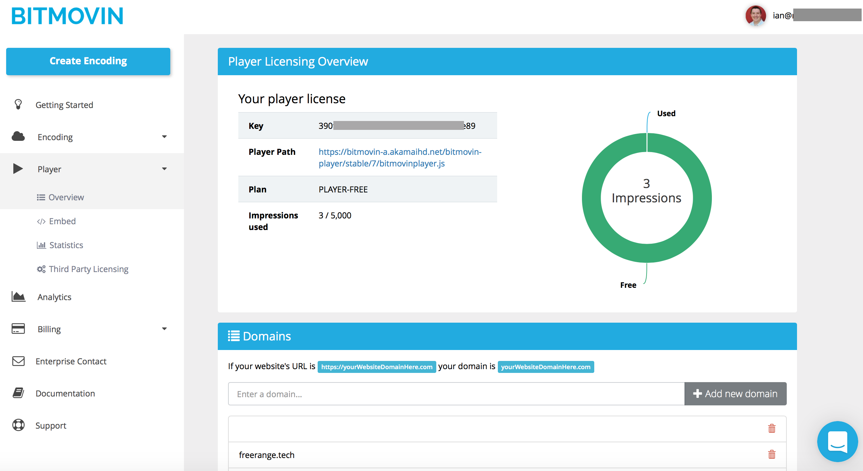Expand the Billing section chevron
The image size is (863, 471).
coord(165,328)
